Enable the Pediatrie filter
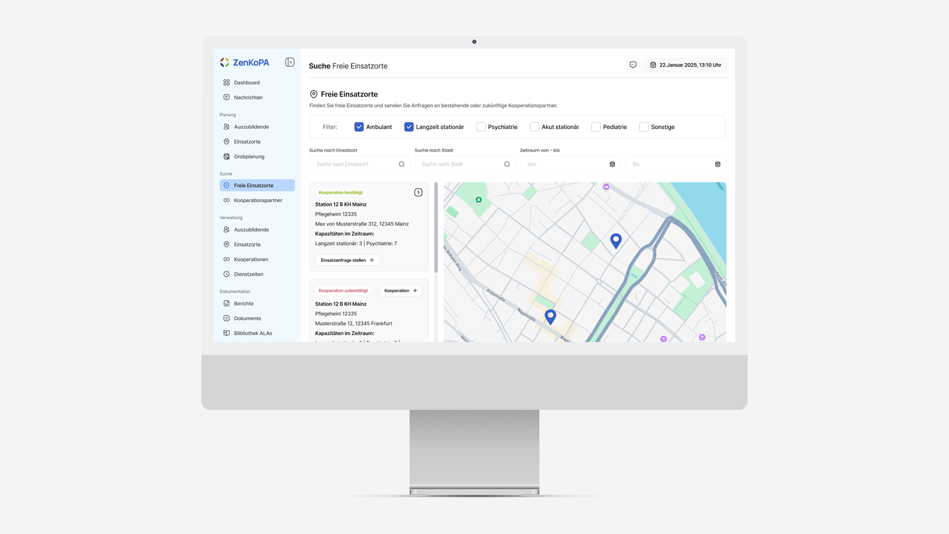Viewport: 949px width, 534px height. 596,127
